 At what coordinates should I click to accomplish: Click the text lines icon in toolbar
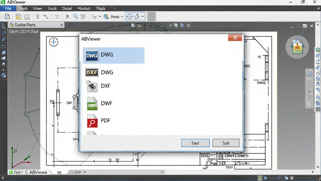pyautogui.click(x=83, y=16)
